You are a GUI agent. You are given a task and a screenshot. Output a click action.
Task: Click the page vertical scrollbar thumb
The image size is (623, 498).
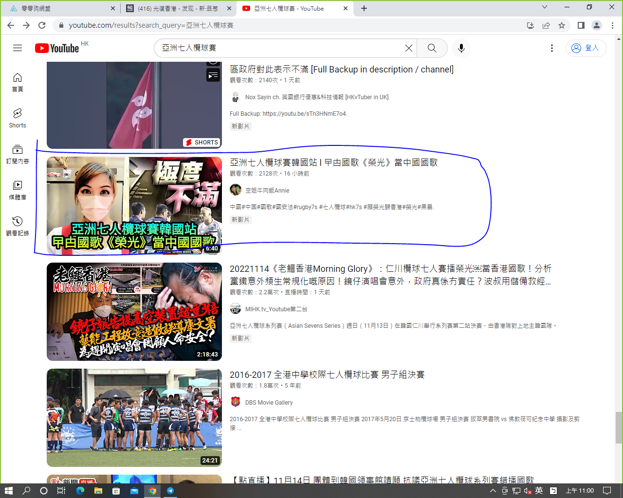(619, 427)
